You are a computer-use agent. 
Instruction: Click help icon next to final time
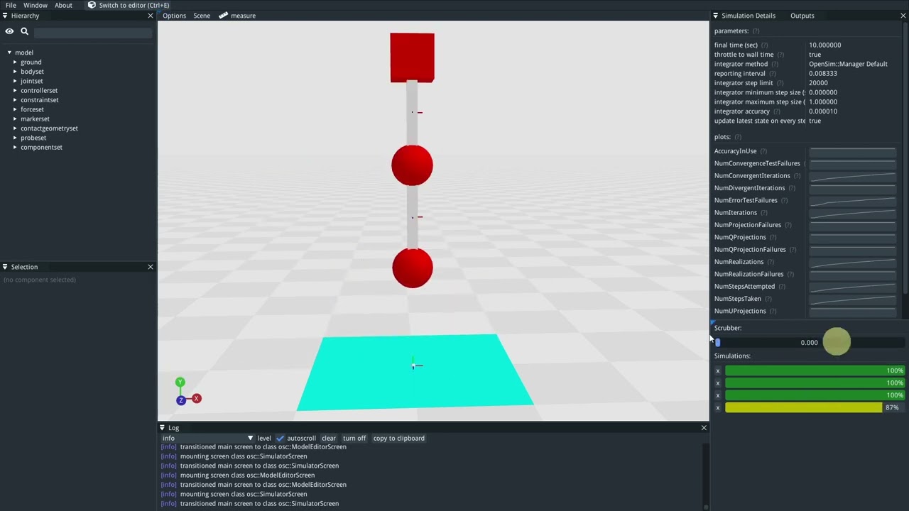coord(764,45)
